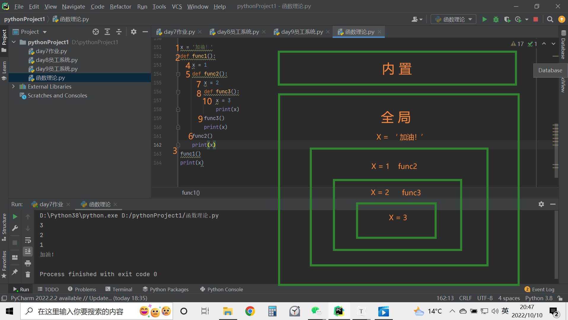Open the 函数理论 run configuration dropdown
Screen dimensions: 568x320
pyautogui.click(x=453, y=19)
